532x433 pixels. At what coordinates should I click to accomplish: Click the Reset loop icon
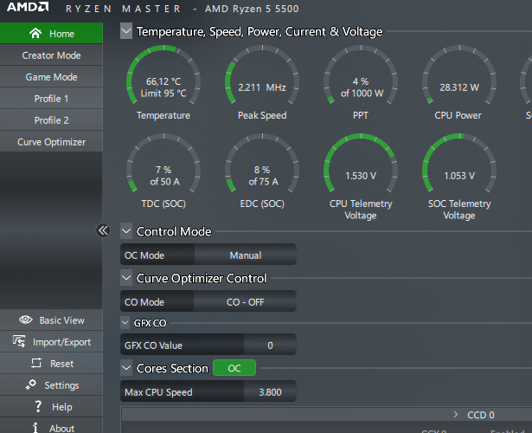click(36, 363)
